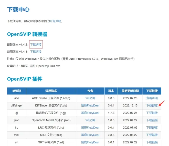Download backup version v1.4.1 link
Screen dimensions: 169x146
point(36,52)
